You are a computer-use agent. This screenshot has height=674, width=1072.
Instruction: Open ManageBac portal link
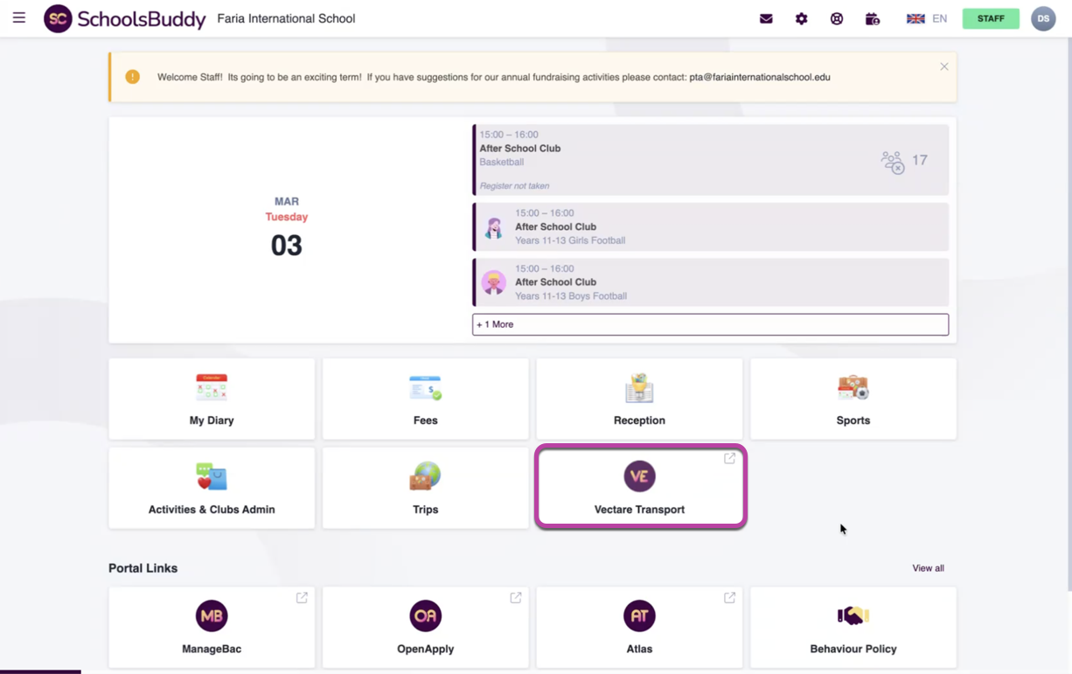pyautogui.click(x=212, y=628)
